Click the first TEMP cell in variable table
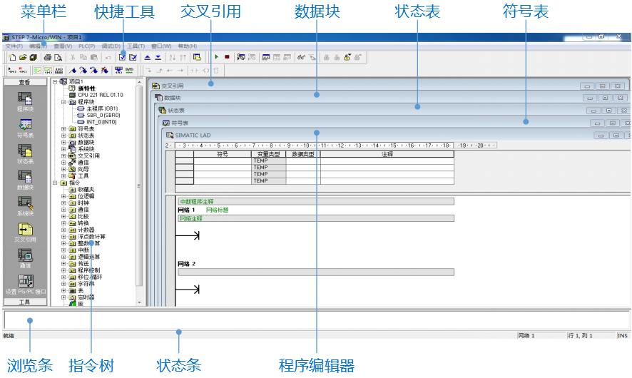632x378 pixels. coord(268,160)
